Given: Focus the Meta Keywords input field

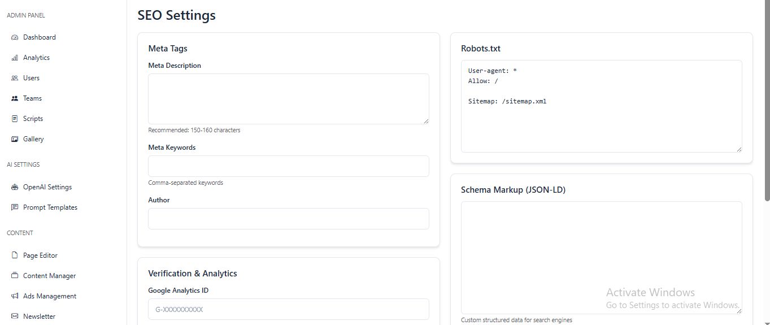Looking at the screenshot, I should [x=288, y=166].
